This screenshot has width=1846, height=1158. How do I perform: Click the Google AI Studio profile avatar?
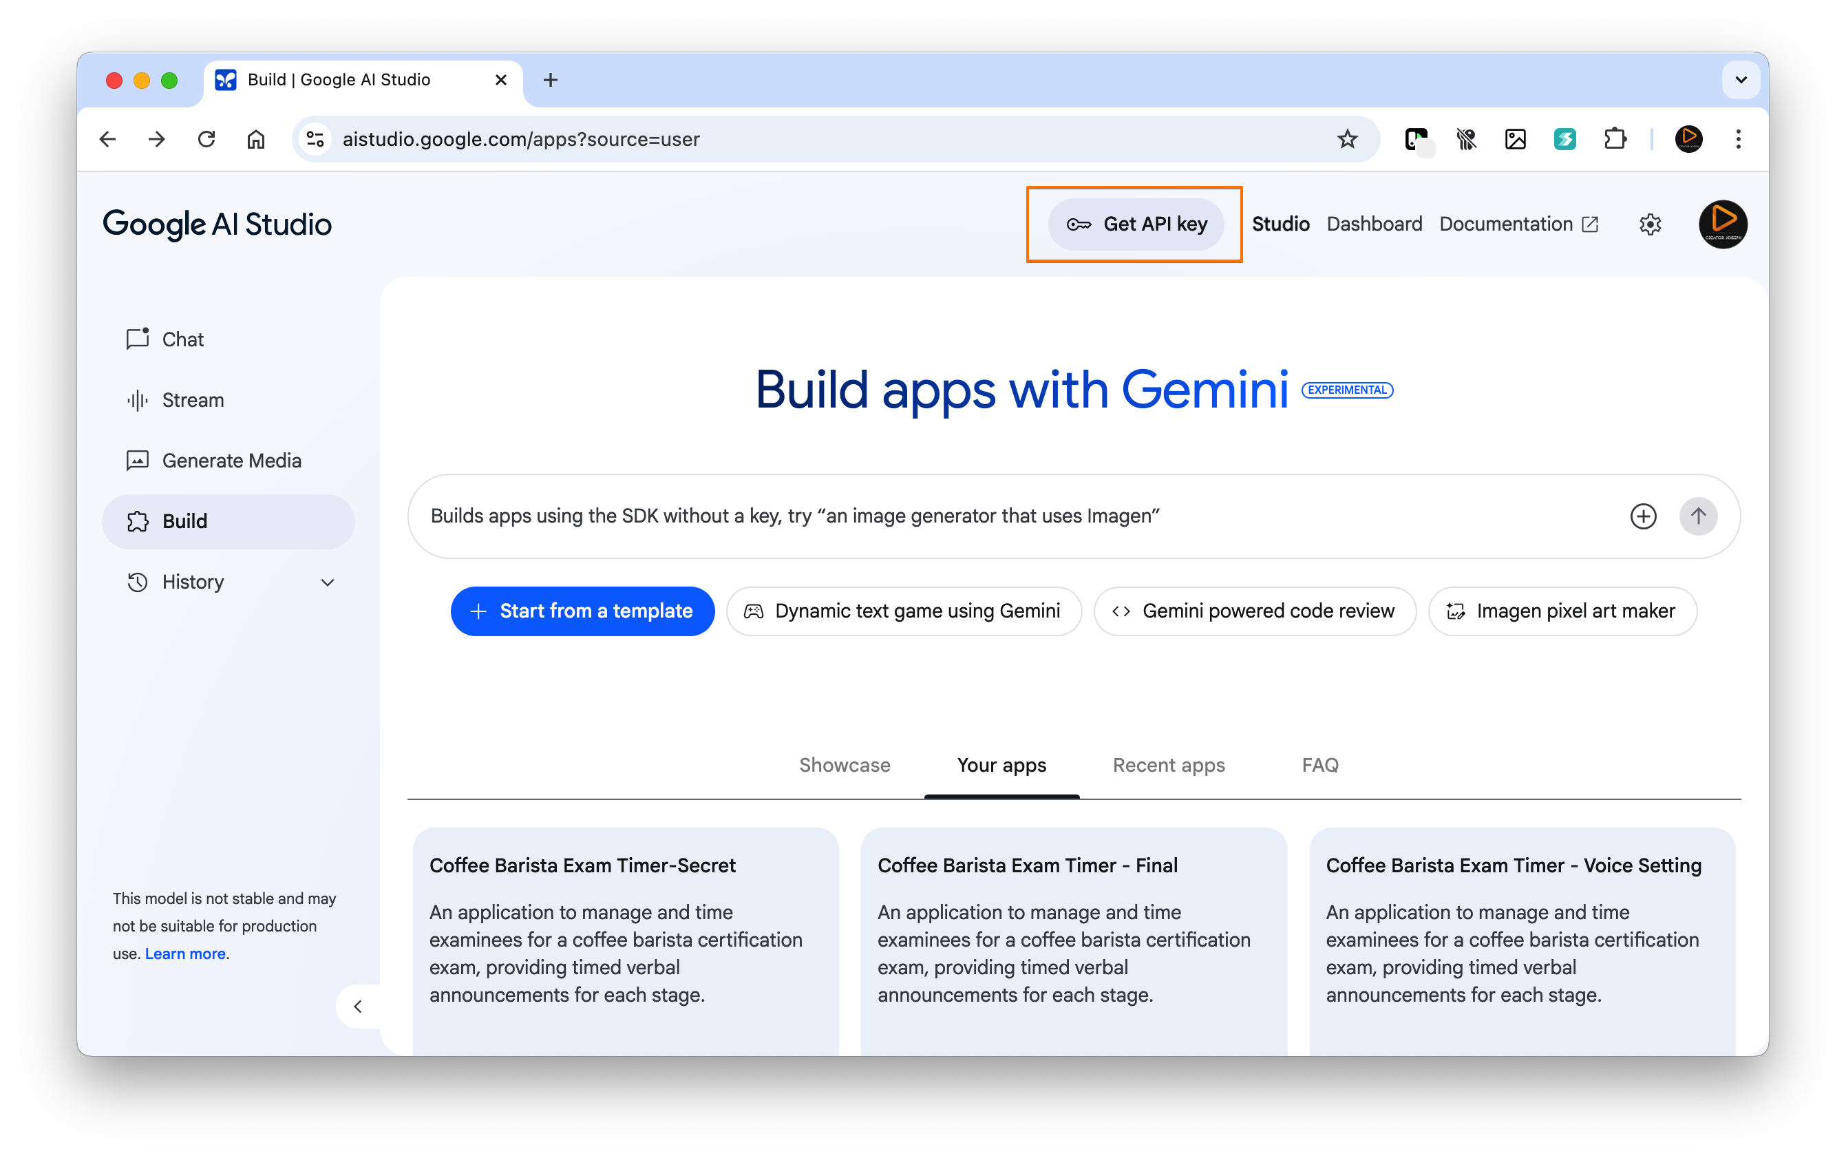coord(1722,224)
